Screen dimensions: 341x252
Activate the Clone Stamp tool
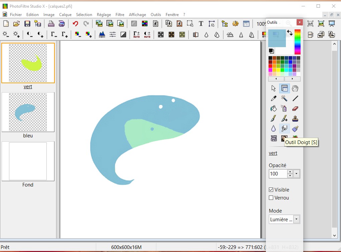point(295,119)
